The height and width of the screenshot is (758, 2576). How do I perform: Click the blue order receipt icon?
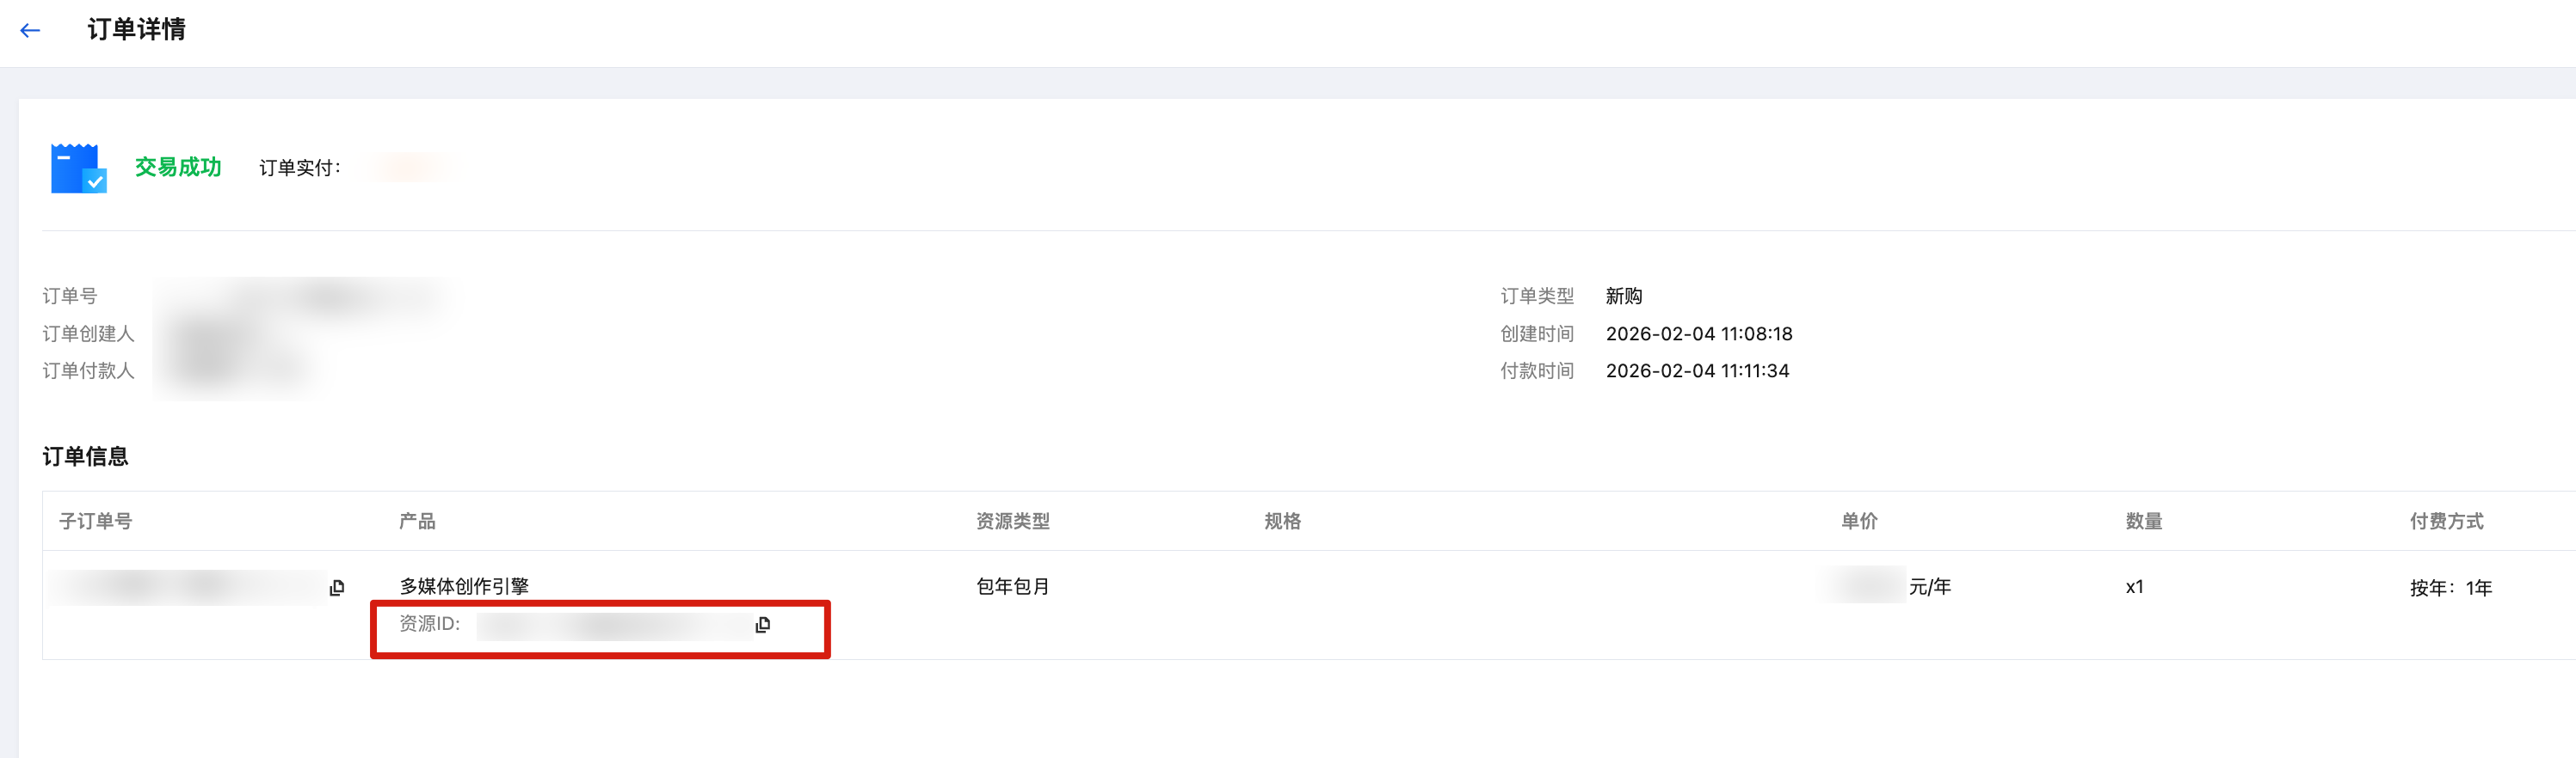pos(78,168)
